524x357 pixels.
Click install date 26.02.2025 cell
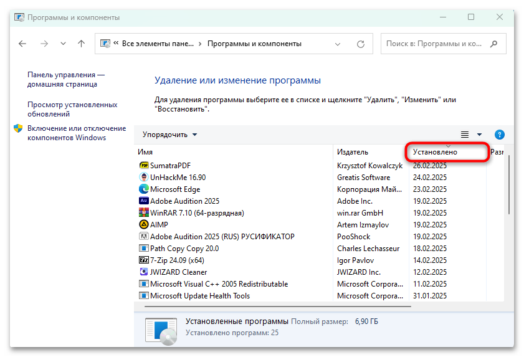click(x=430, y=166)
